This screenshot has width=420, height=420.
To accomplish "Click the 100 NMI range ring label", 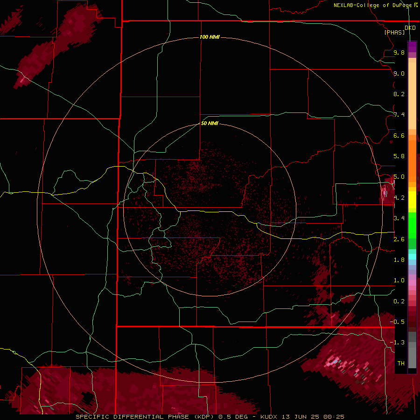I will coord(210,37).
